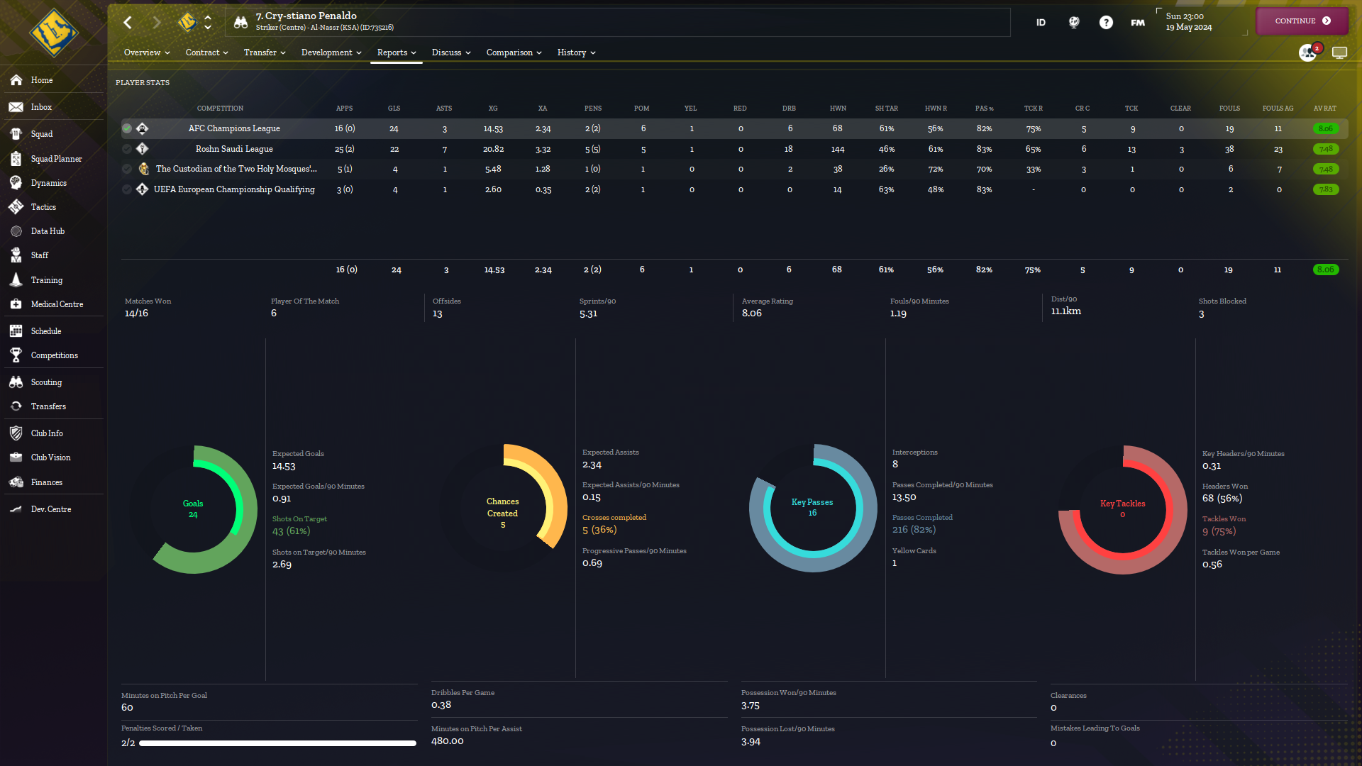Click the monitor display icon

click(x=1339, y=52)
